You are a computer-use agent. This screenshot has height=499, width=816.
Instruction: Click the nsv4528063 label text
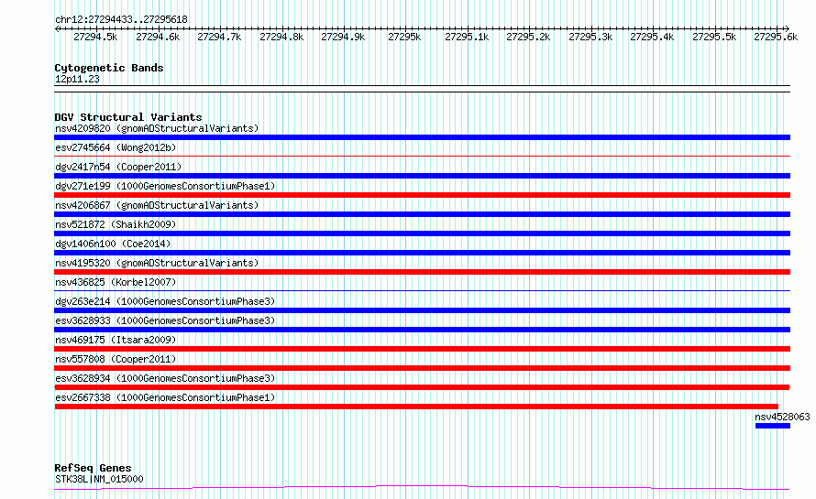782,417
